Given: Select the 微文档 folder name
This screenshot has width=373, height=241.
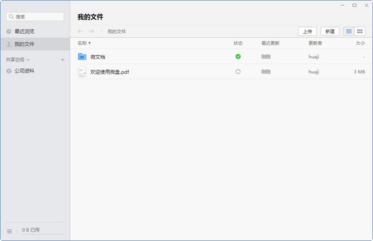Looking at the screenshot, I should (x=98, y=57).
